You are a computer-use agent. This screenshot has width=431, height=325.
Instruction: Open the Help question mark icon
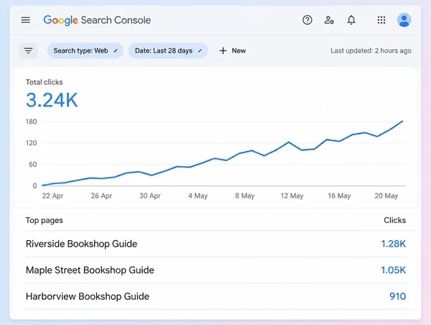pyautogui.click(x=307, y=20)
